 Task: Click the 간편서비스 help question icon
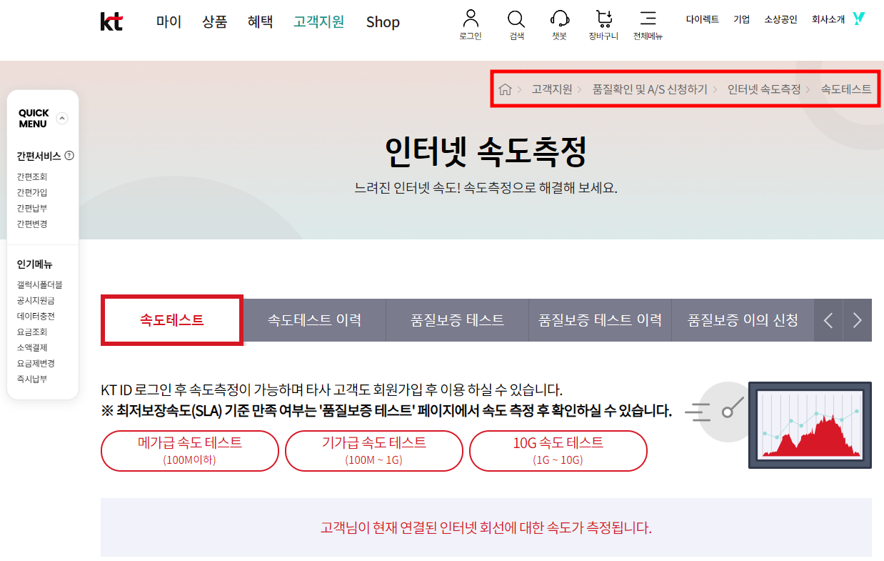click(69, 156)
